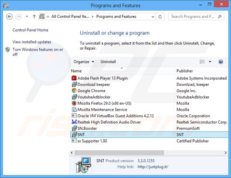Screen dimensions: 231x178
Task: Expand the More view options arrow
Action: [x=210, y=62]
